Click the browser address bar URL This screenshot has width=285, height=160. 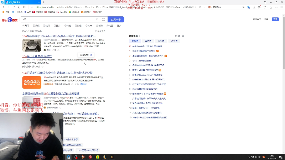click(x=116, y=7)
